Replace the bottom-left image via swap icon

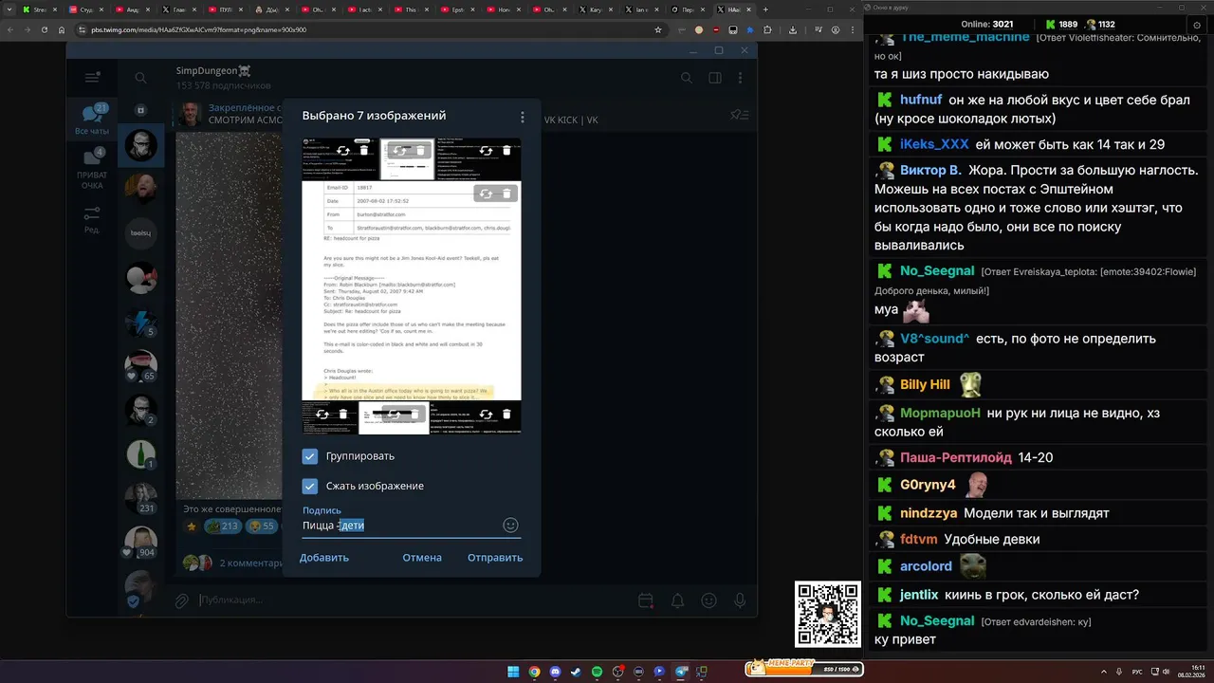(322, 415)
